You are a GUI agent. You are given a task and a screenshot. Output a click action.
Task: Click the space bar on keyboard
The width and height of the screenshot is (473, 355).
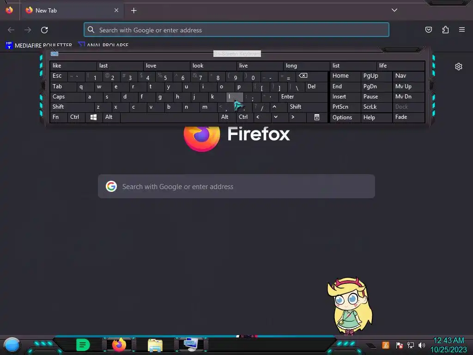(x=169, y=117)
